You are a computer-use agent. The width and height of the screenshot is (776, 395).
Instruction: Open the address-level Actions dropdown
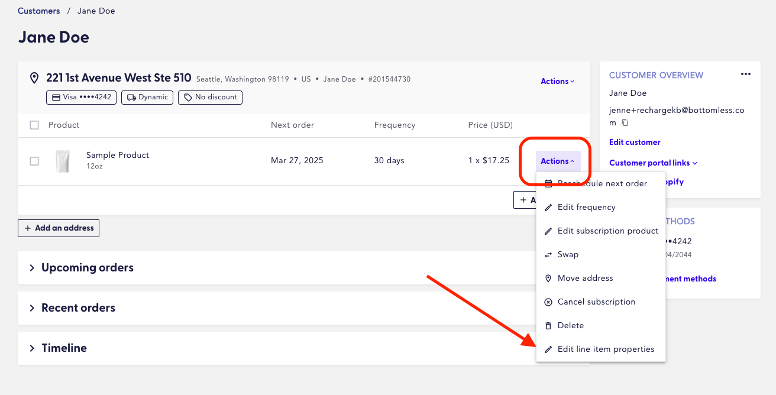557,82
